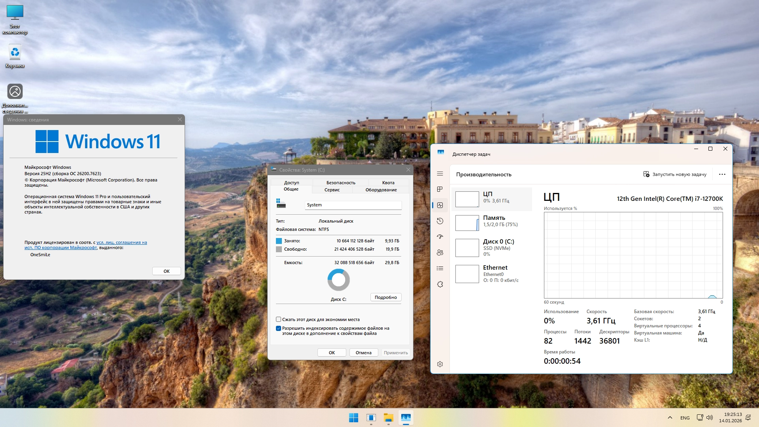Open Task Manager settings gear
This screenshot has width=759, height=427.
point(440,364)
